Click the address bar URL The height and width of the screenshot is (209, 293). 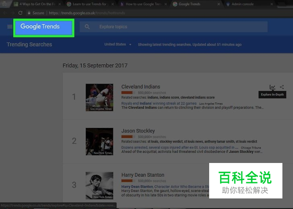click(87, 13)
